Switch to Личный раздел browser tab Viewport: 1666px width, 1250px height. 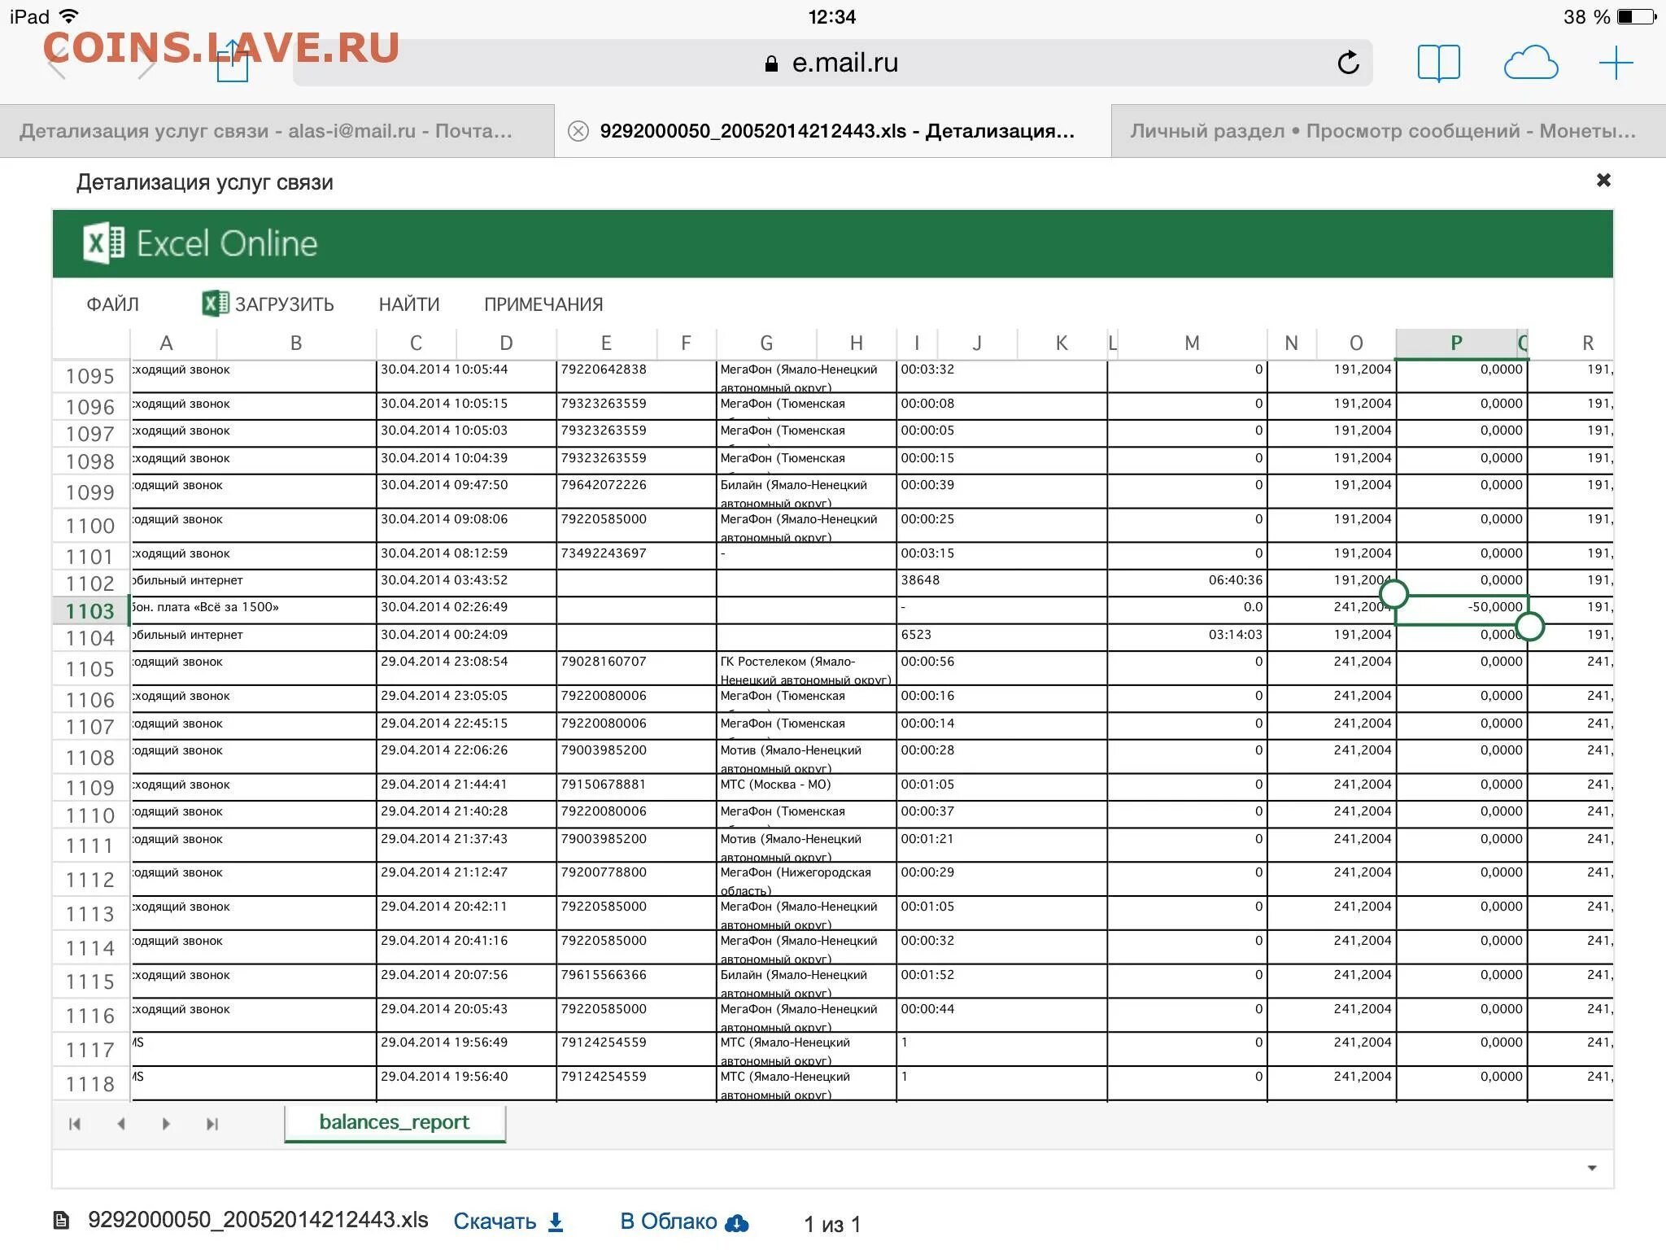tap(1383, 131)
